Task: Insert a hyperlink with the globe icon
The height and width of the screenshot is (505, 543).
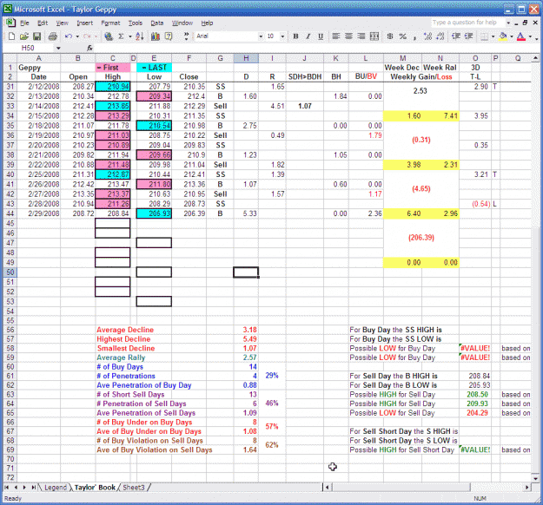Action: pos(109,36)
